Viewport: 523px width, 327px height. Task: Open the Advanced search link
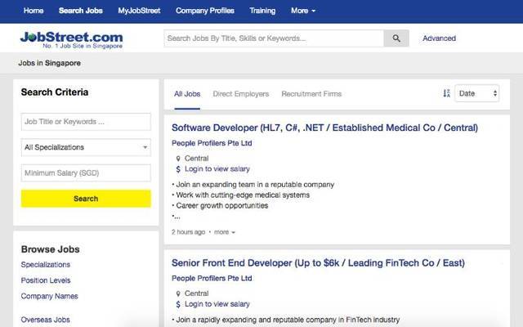(x=439, y=38)
